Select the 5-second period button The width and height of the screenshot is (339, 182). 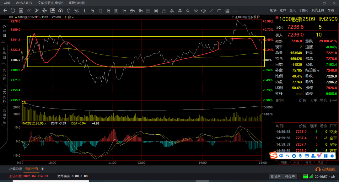click(x=77, y=11)
